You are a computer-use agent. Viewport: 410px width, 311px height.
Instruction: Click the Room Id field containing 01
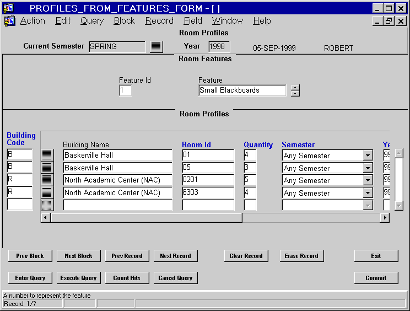tap(208, 155)
